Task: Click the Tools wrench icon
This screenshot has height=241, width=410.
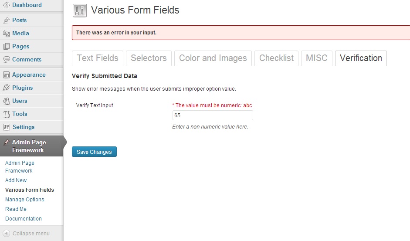Action: click(x=6, y=114)
